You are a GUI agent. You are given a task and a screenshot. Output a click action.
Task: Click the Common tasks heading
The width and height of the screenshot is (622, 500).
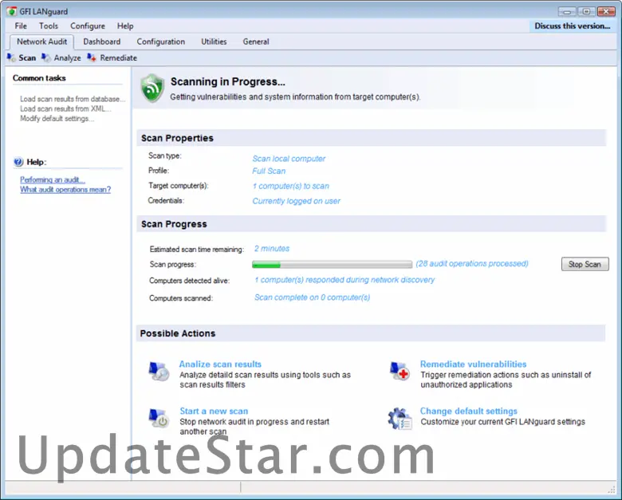[x=39, y=78]
